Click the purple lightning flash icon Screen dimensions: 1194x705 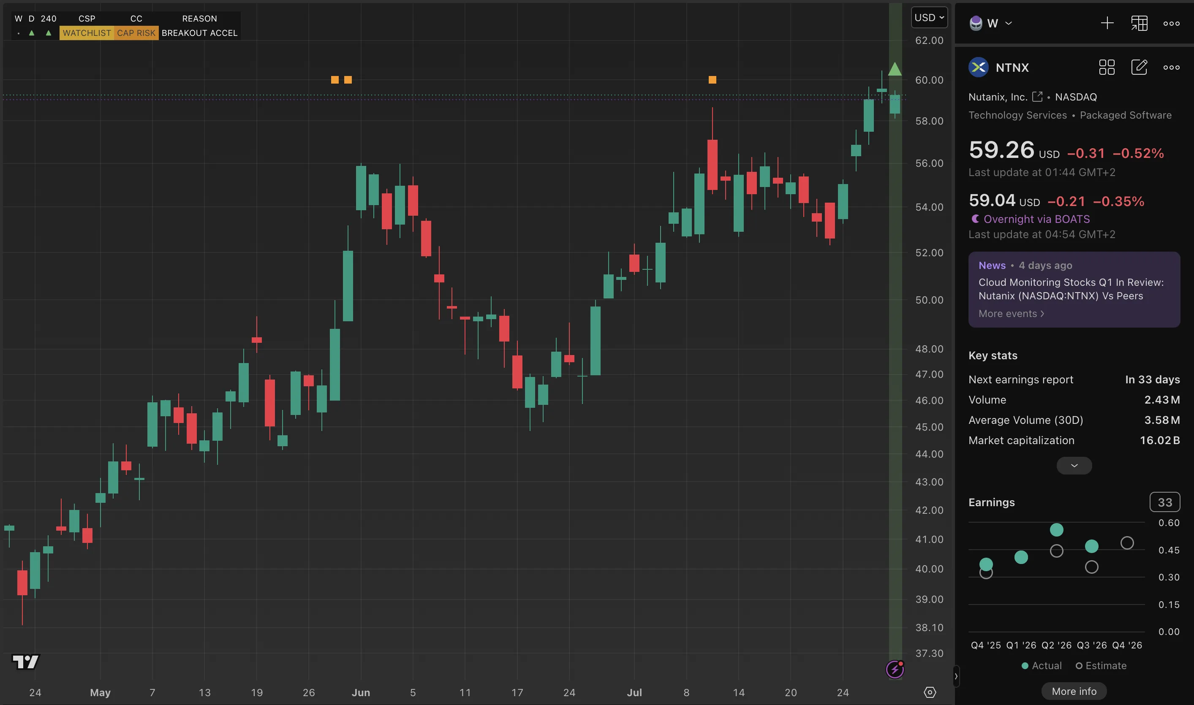point(895,670)
